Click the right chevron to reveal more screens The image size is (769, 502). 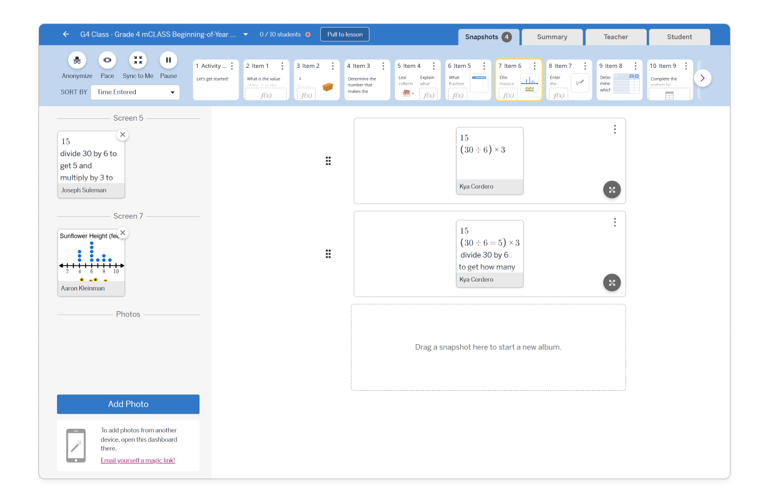coord(702,78)
